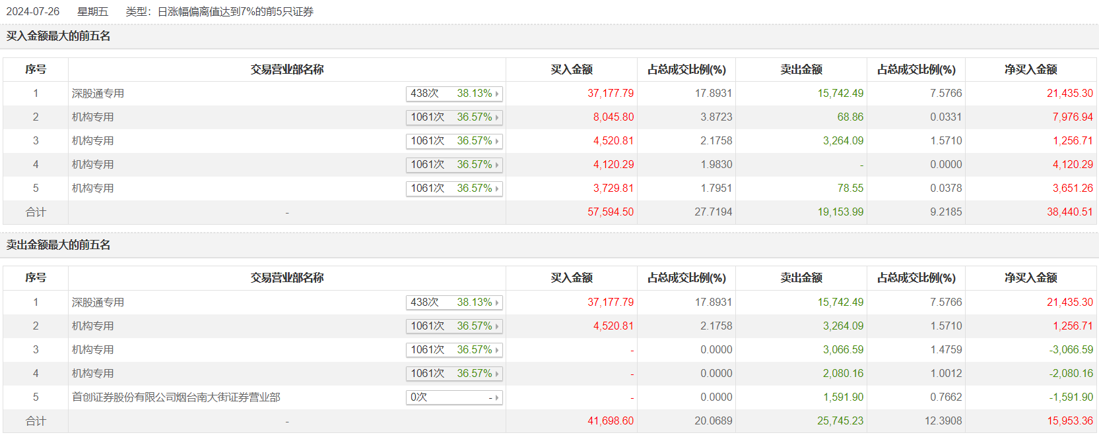
Task: Click 净买入金额 column header in the sell table
Action: click(1030, 278)
